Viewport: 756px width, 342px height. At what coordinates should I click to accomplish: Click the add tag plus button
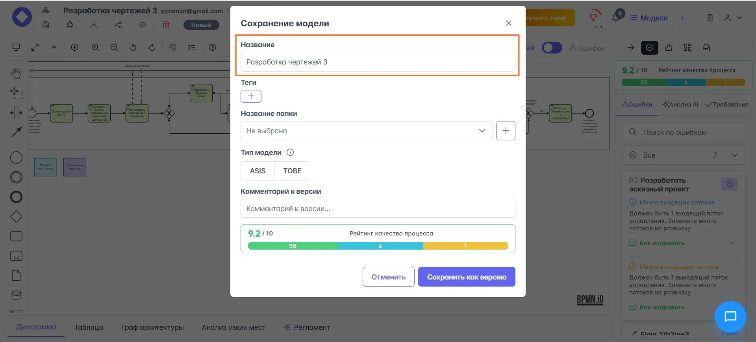pyautogui.click(x=251, y=96)
